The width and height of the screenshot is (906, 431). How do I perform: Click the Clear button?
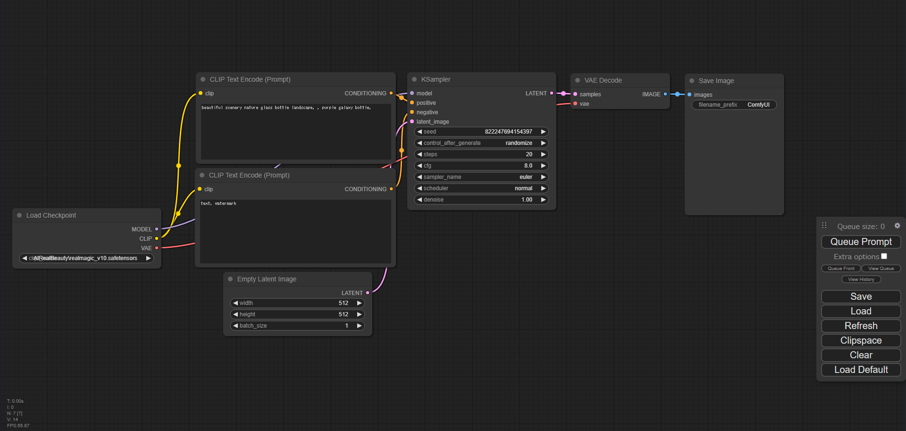(x=861, y=355)
